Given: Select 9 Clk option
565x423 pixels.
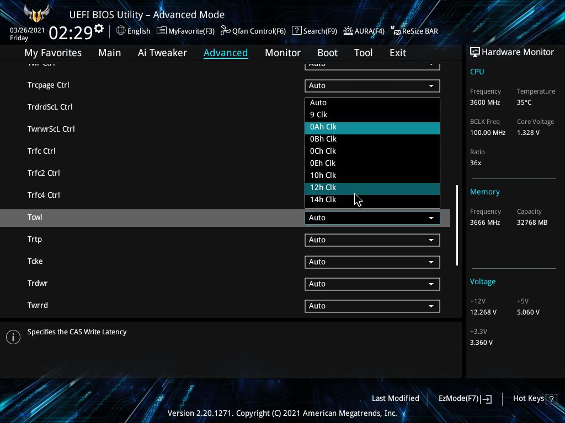Looking at the screenshot, I should (372, 115).
